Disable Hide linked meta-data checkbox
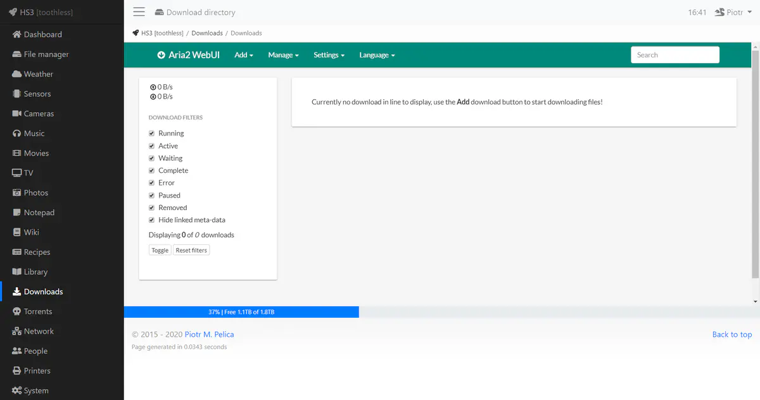Image resolution: width=760 pixels, height=400 pixels. click(152, 220)
